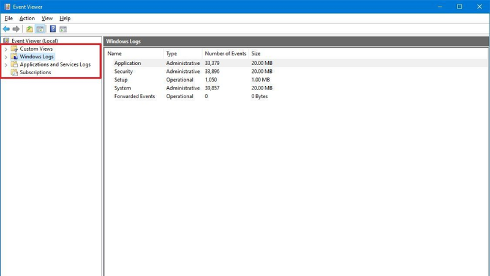The height and width of the screenshot is (276, 490).
Task: Select Subscriptions label in the tree
Action: point(36,72)
